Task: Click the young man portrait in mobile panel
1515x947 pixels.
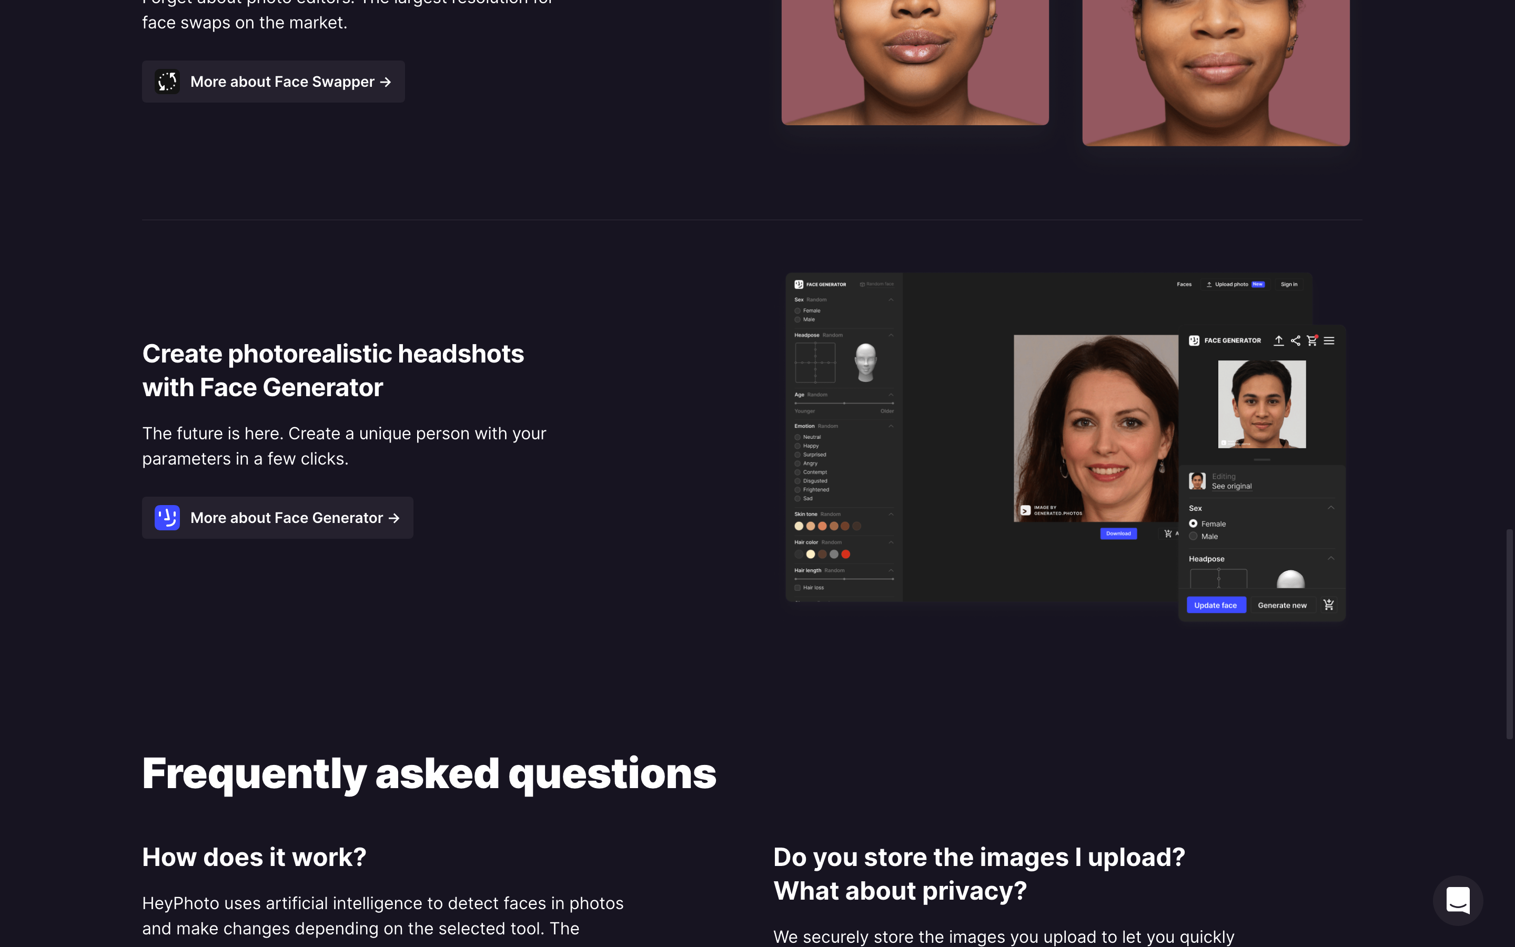Action: point(1262,404)
